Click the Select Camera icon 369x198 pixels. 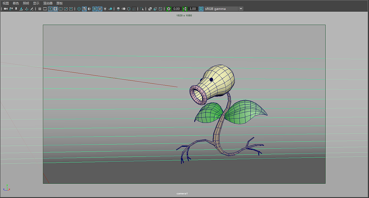pos(5,9)
